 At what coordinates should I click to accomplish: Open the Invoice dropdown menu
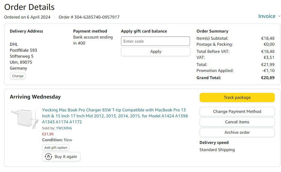(x=267, y=16)
